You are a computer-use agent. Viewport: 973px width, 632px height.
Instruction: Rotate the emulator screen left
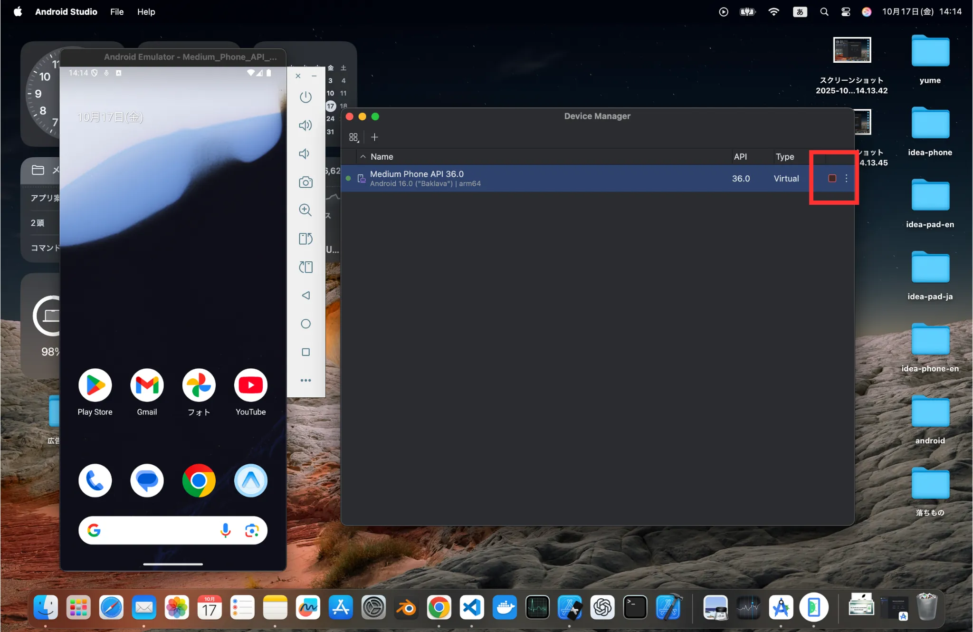[x=305, y=239]
